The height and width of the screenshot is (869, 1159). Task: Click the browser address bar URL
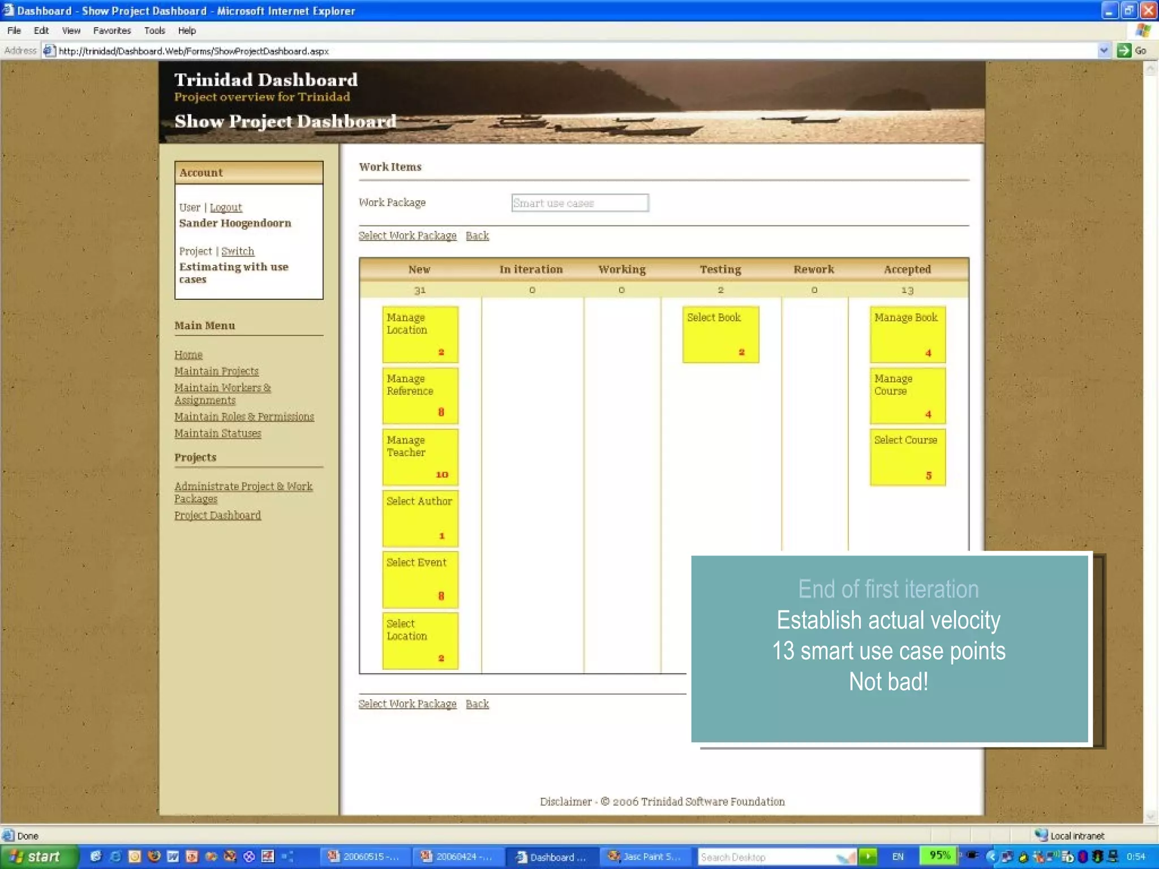tap(194, 51)
